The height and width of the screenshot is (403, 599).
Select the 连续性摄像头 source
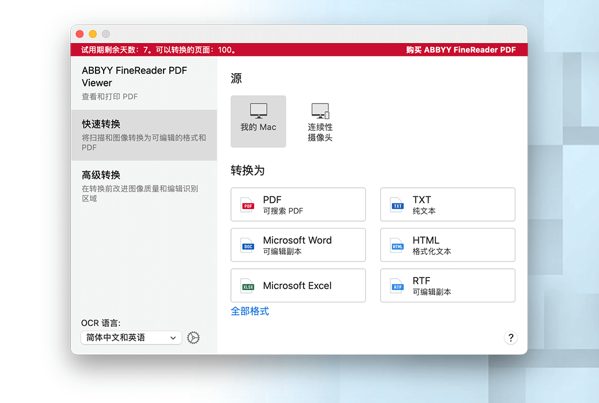tap(320, 121)
